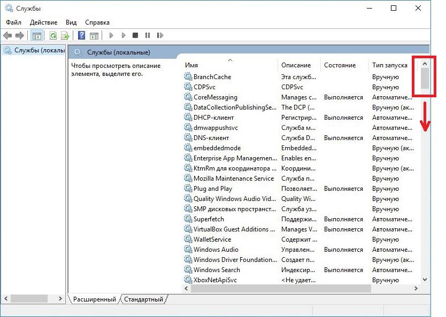Select SMP дисковых пространств service
Viewport: 446px width, 317px height.
[x=301, y=209]
